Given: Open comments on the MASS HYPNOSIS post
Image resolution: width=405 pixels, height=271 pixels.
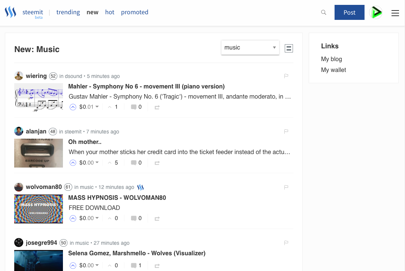Looking at the screenshot, I should pos(136,218).
